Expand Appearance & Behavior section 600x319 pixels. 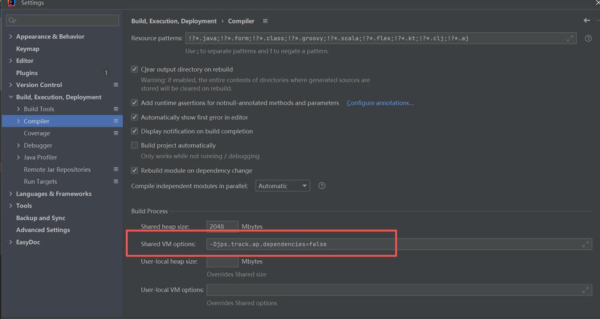click(11, 36)
